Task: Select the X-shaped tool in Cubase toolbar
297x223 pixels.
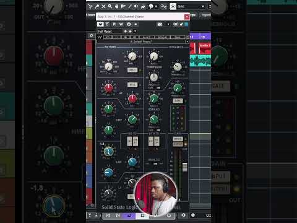Action: pos(103,6)
